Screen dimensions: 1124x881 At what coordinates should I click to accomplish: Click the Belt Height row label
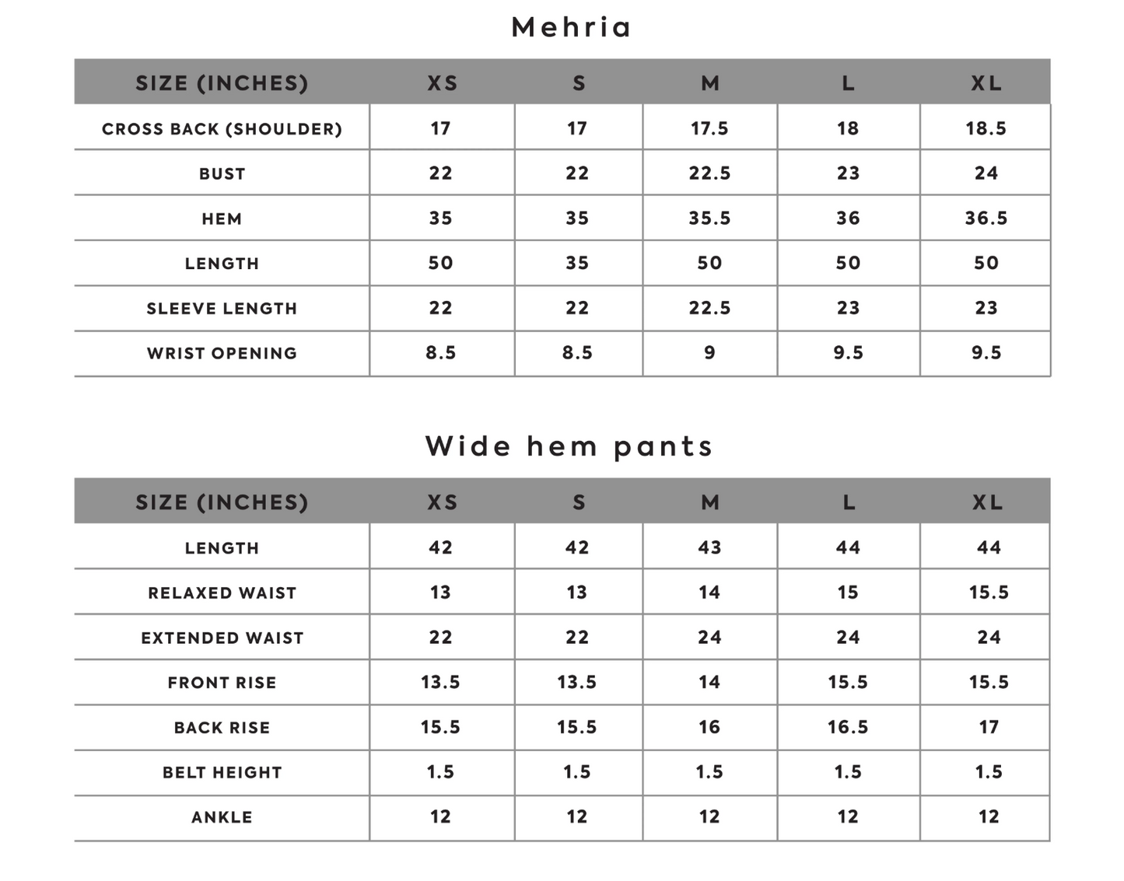click(222, 773)
